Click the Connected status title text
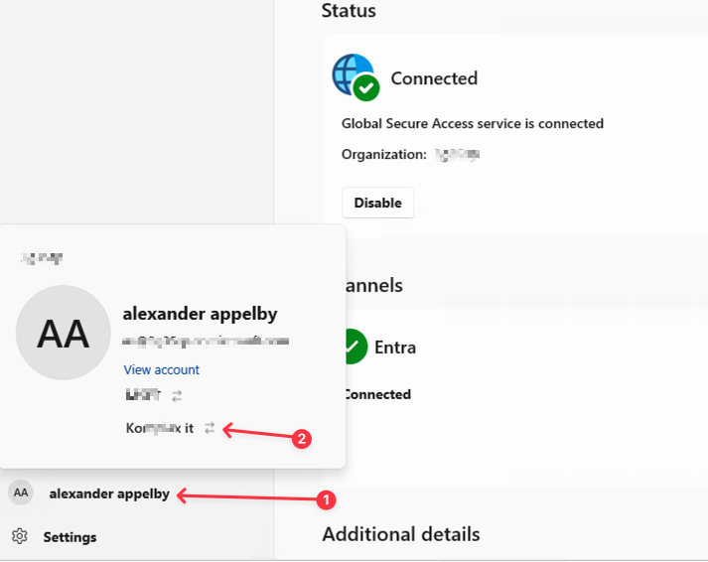 [434, 78]
